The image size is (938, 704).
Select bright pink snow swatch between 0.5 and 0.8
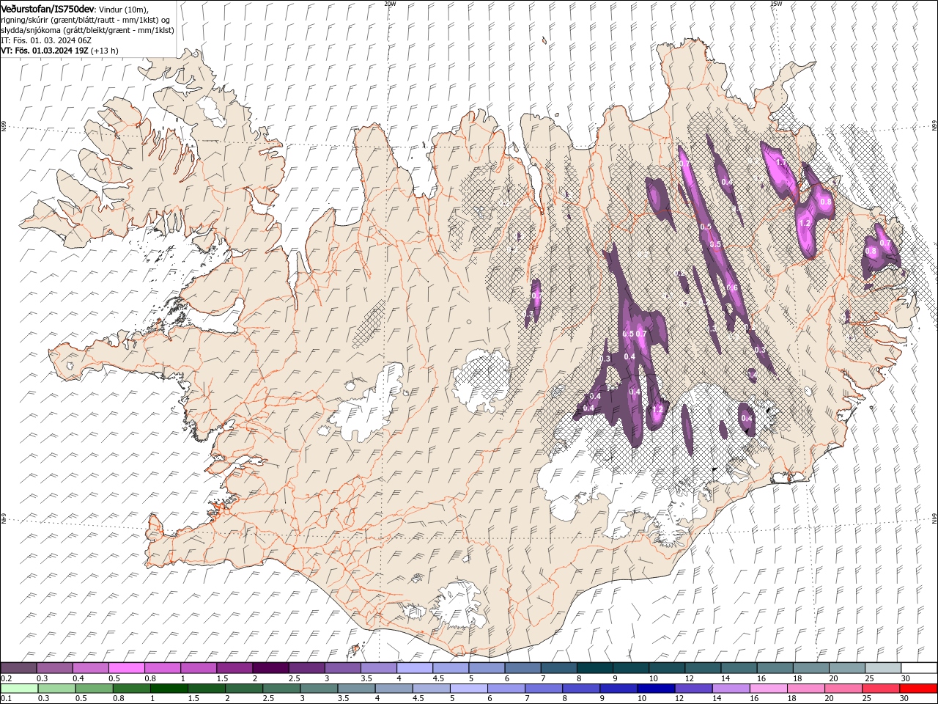tap(127, 667)
